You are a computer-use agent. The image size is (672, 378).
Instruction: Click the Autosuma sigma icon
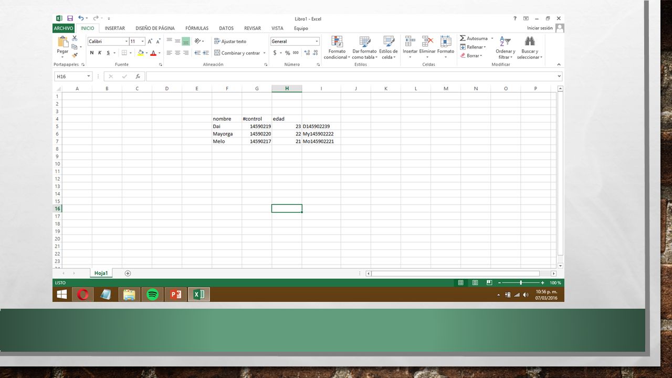[463, 38]
